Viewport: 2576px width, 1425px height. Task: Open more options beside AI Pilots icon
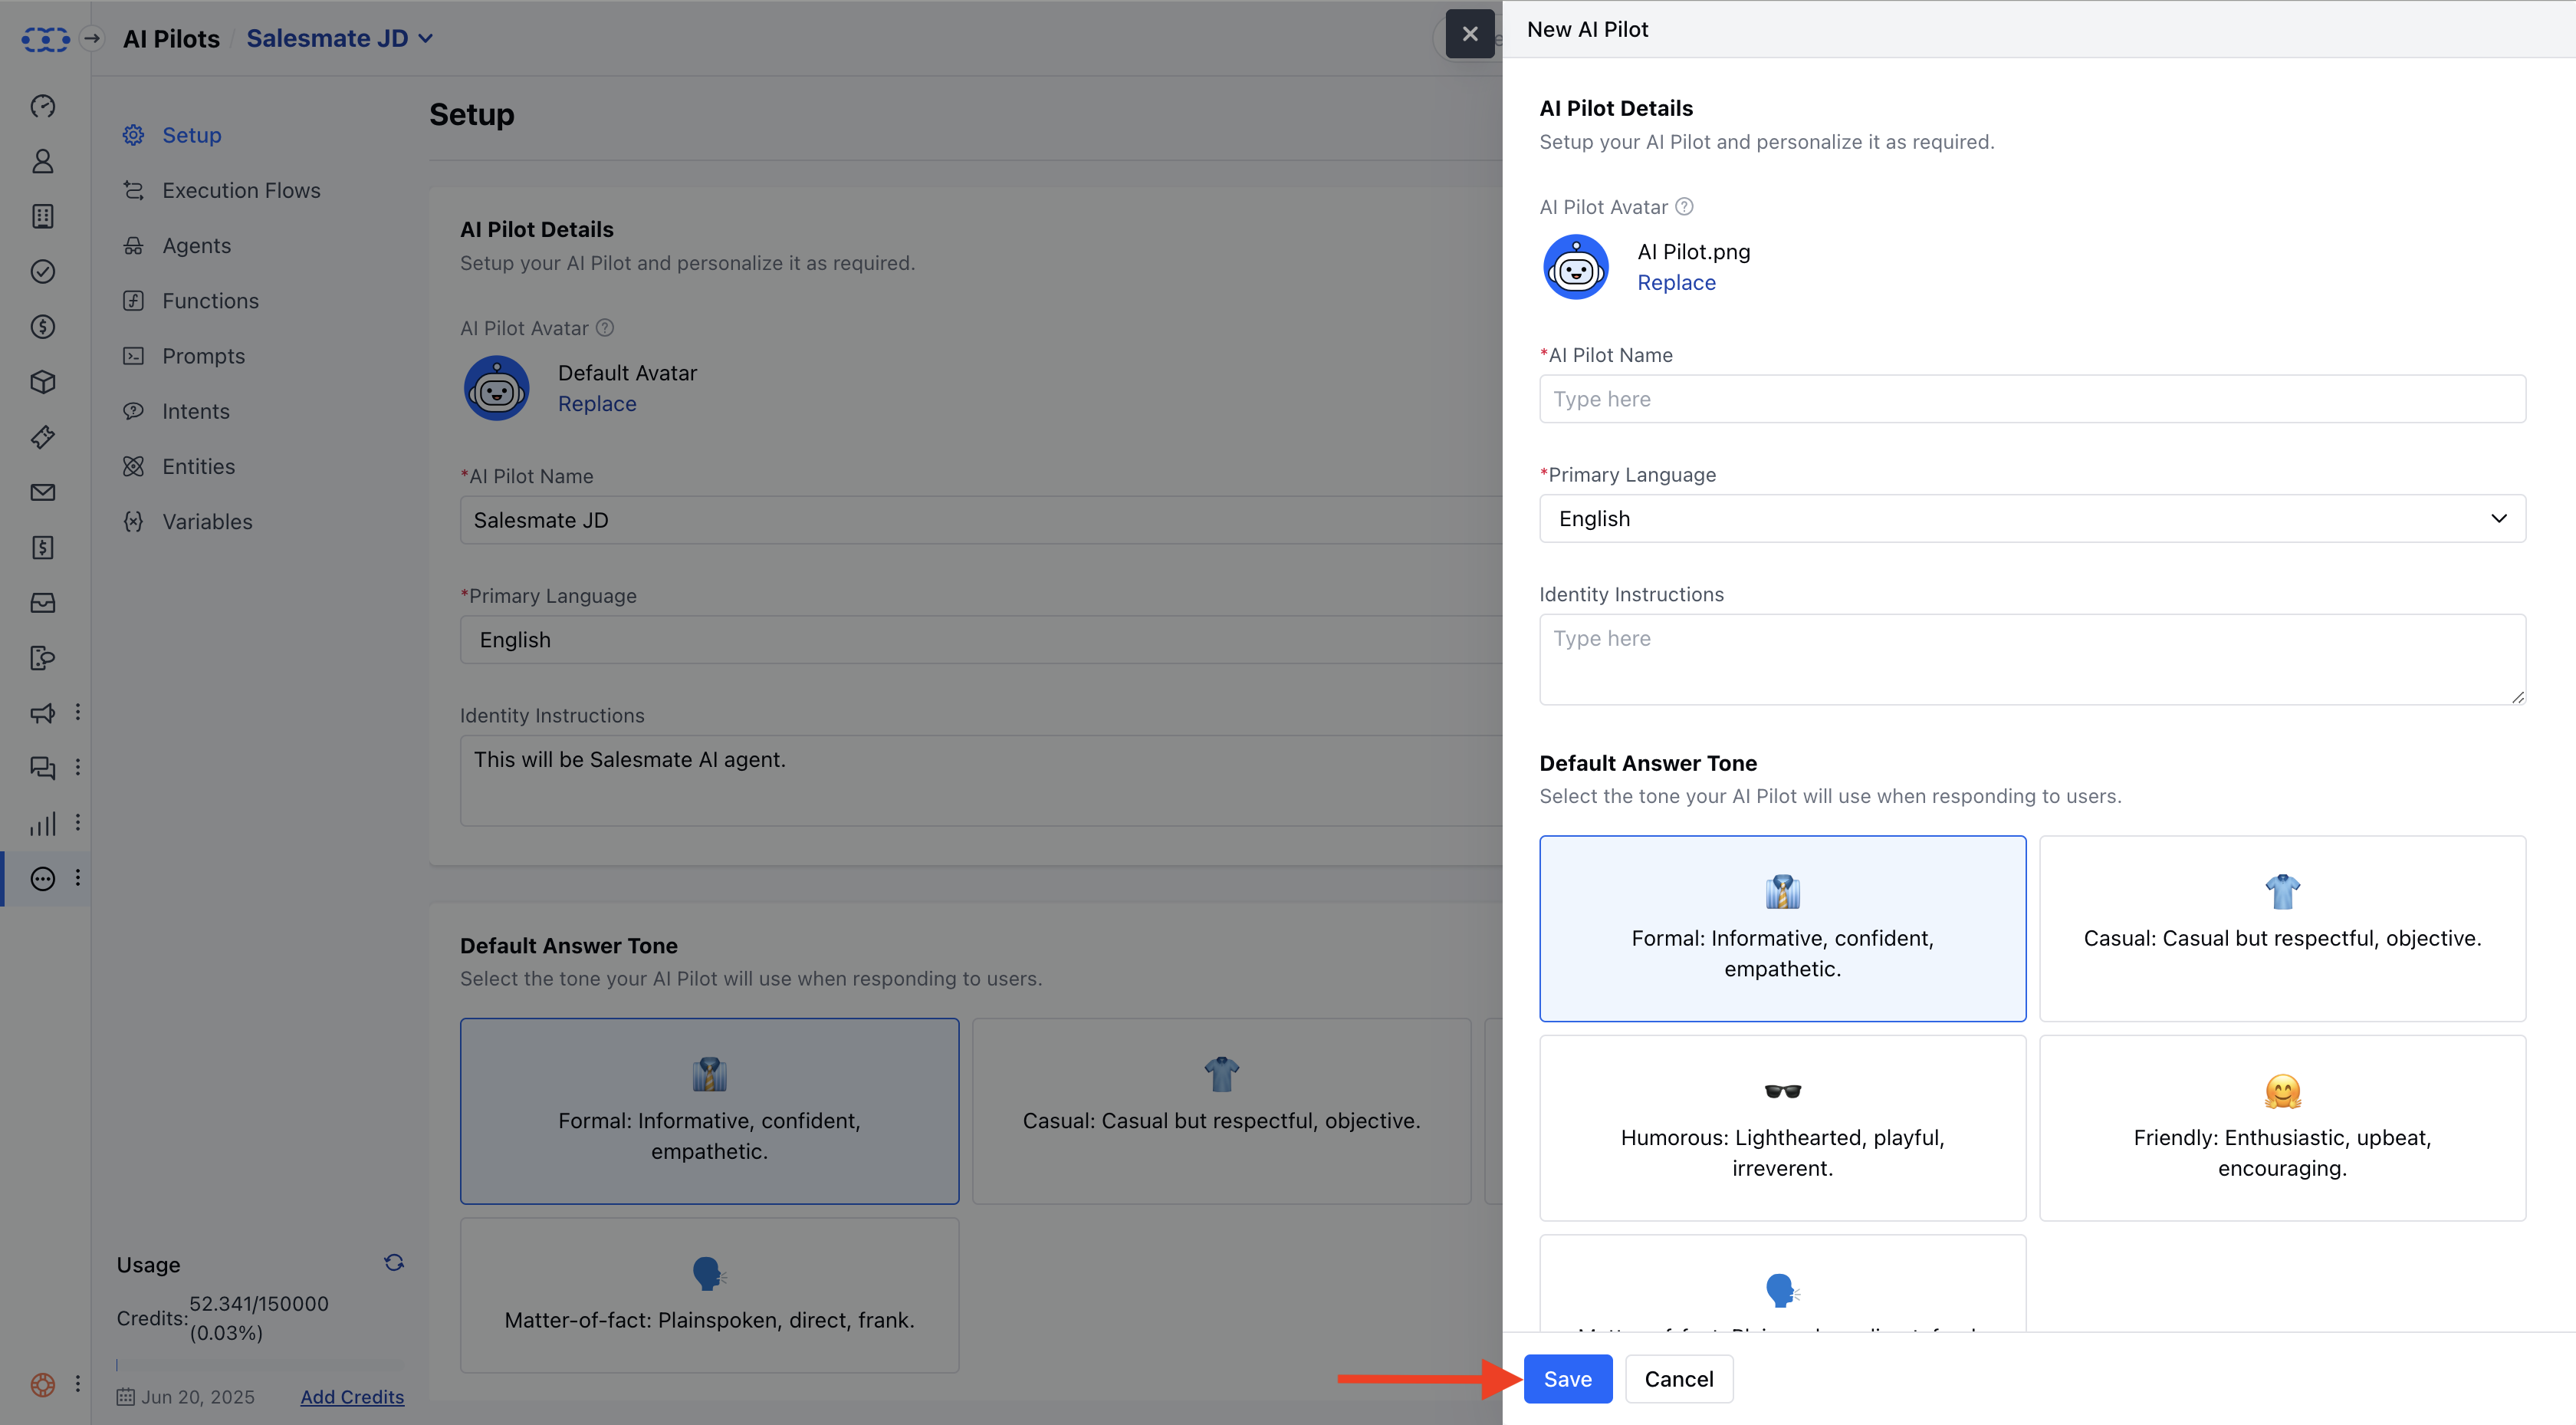[x=78, y=879]
